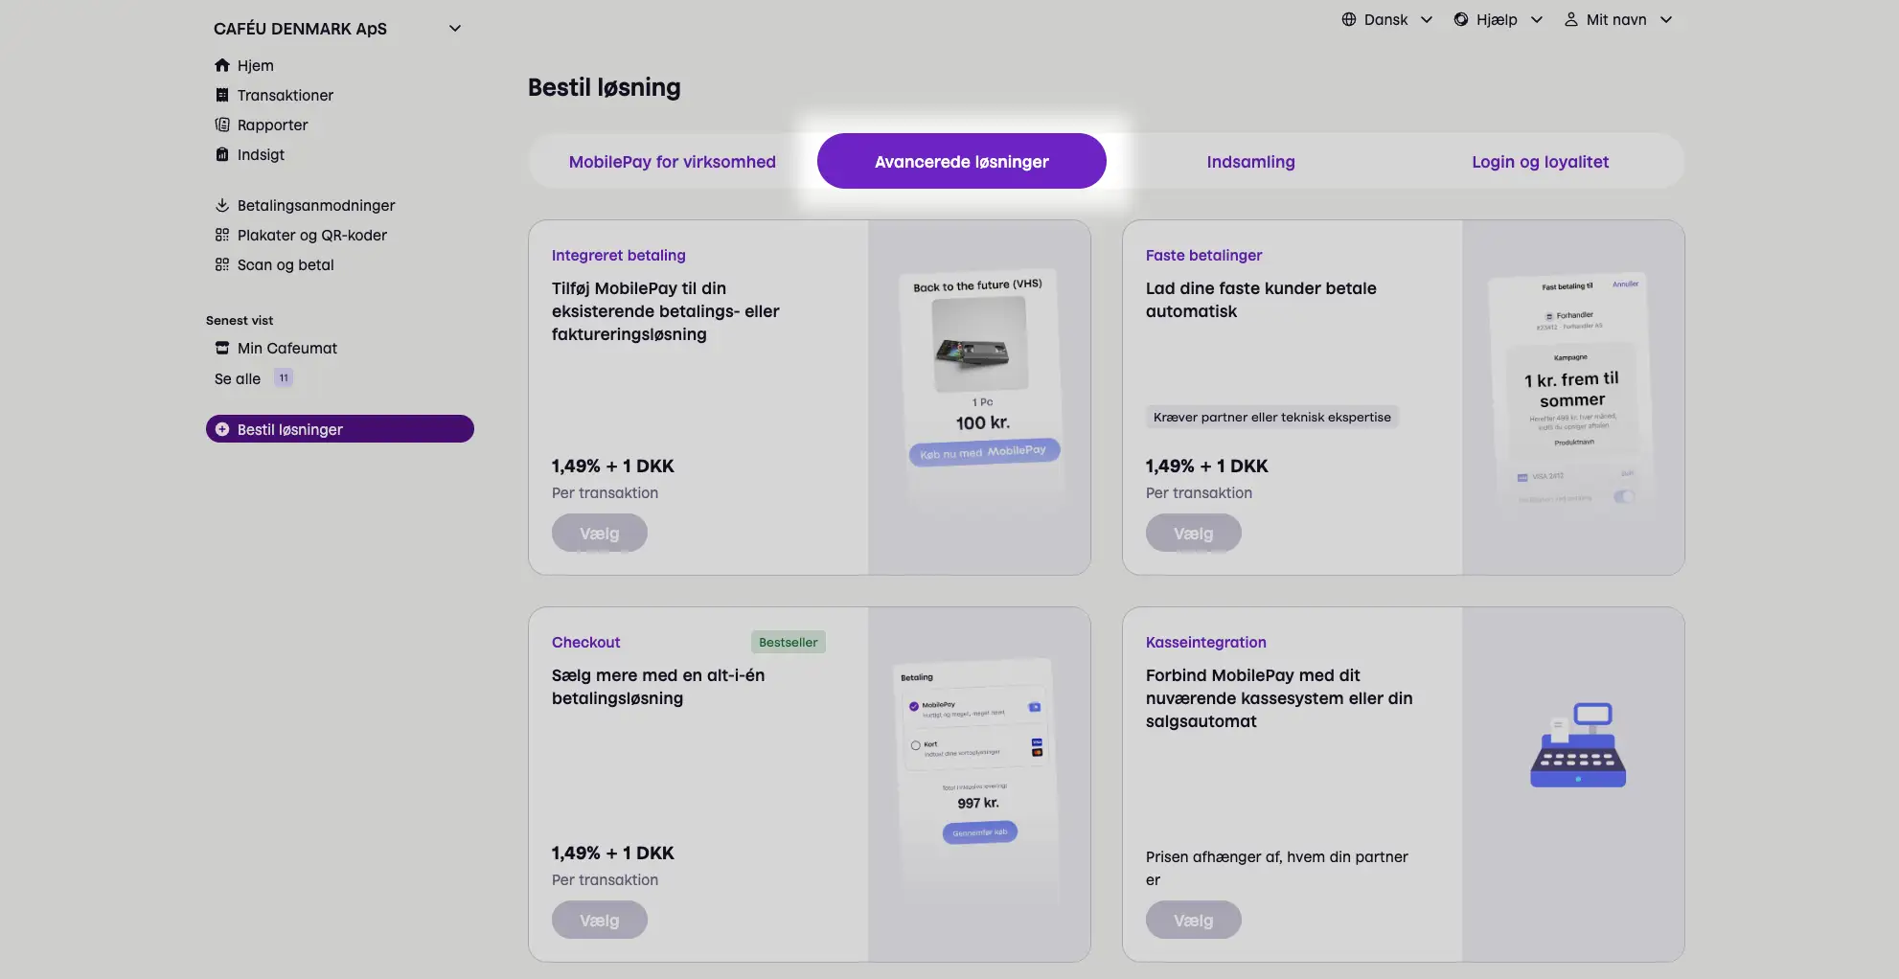Screen dimensions: 1899x979
Task: Click the Min Cafeumat shop icon
Action: pos(222,348)
